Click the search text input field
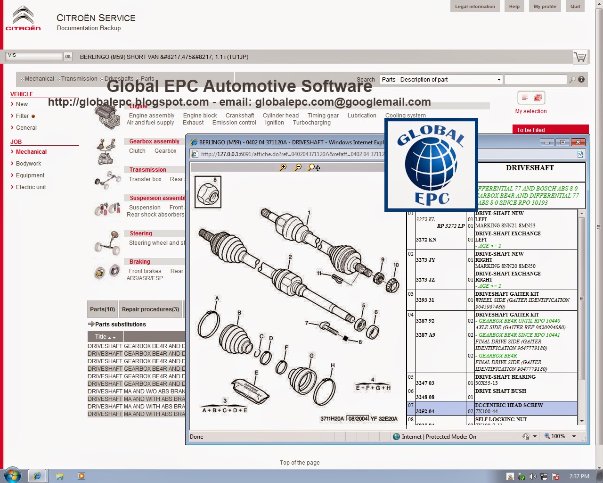This screenshot has width=603, height=483. click(x=536, y=80)
